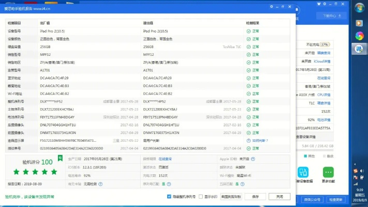The width and height of the screenshot is (368, 207).
Task: Click 截图到剪贴板 button
Action: 231,197
